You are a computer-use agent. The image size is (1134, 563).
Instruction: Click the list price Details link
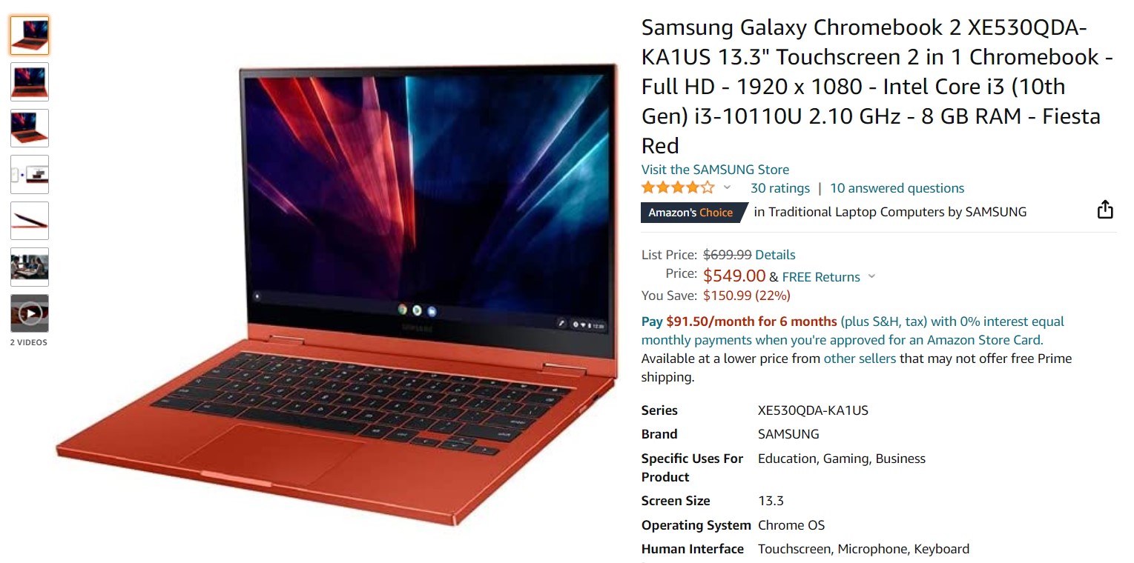pos(775,255)
